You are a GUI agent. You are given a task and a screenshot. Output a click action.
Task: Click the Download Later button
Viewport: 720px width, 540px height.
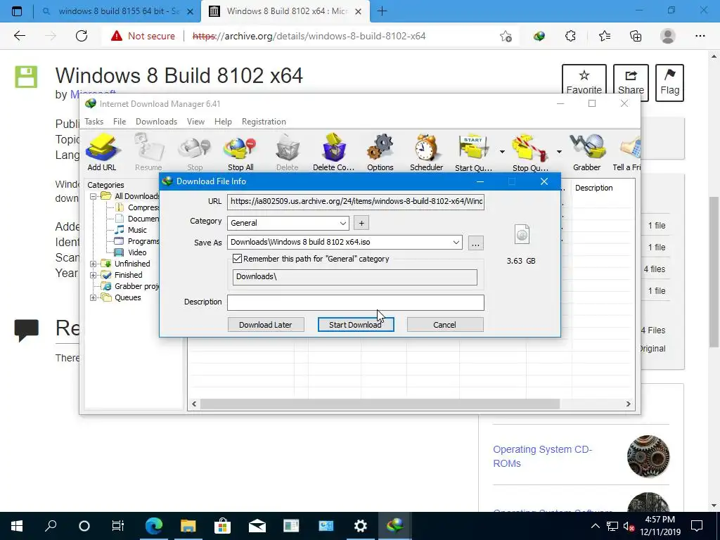[265, 325]
